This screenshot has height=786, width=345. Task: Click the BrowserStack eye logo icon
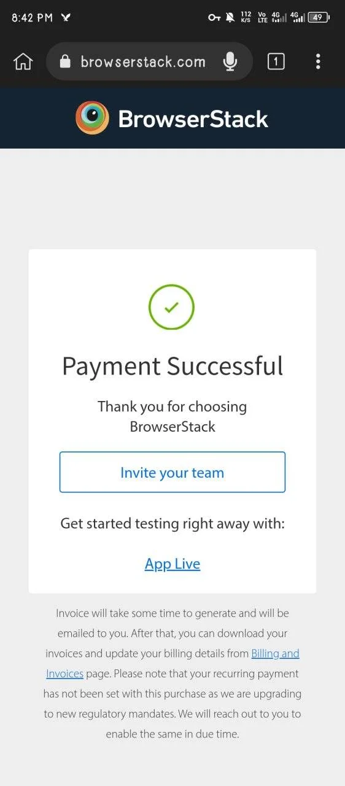(92, 118)
